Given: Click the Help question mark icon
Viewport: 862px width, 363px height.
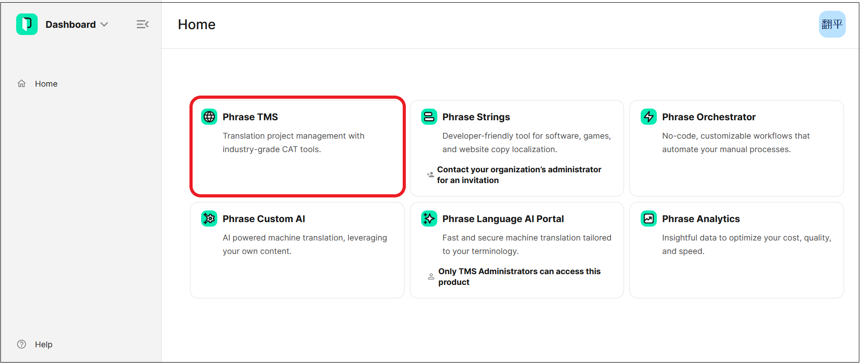Looking at the screenshot, I should pyautogui.click(x=22, y=344).
